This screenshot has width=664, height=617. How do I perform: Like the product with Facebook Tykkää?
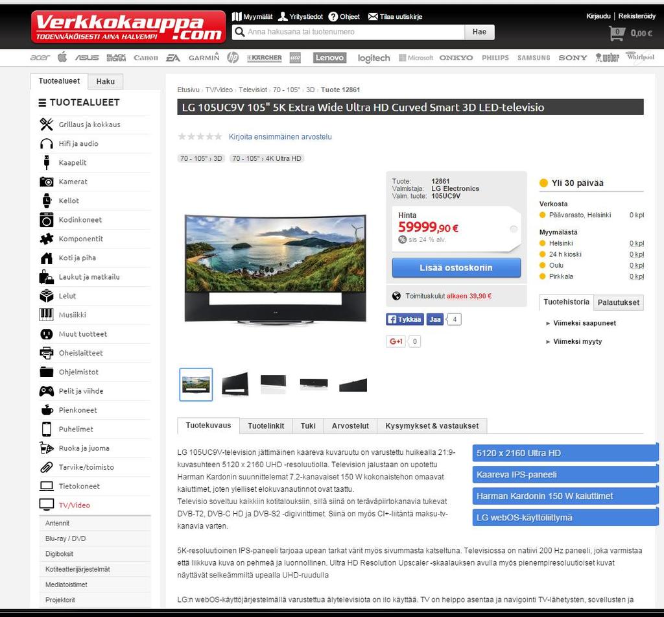[405, 319]
